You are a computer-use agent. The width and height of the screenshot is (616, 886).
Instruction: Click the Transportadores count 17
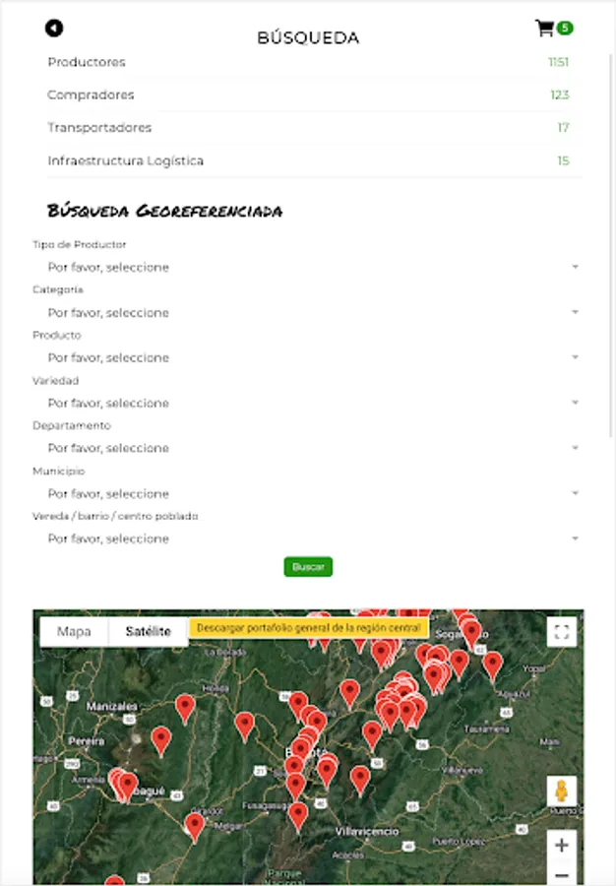coord(564,128)
